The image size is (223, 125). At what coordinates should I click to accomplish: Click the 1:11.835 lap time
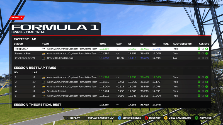(x=104, y=82)
